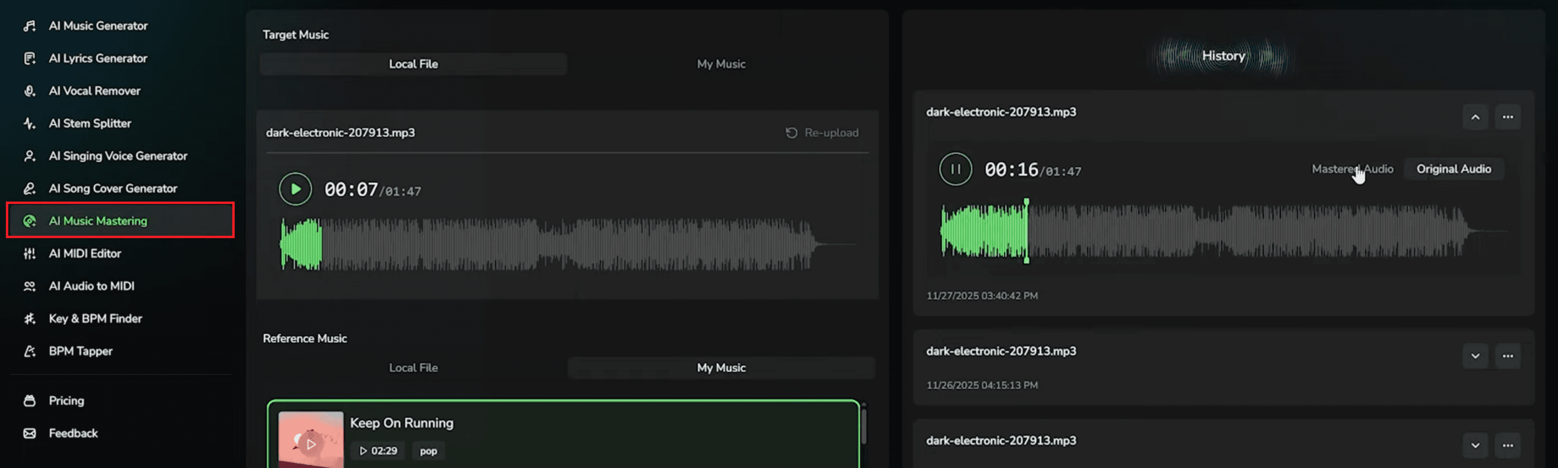Select the AI Song Cover Generator

pos(114,188)
